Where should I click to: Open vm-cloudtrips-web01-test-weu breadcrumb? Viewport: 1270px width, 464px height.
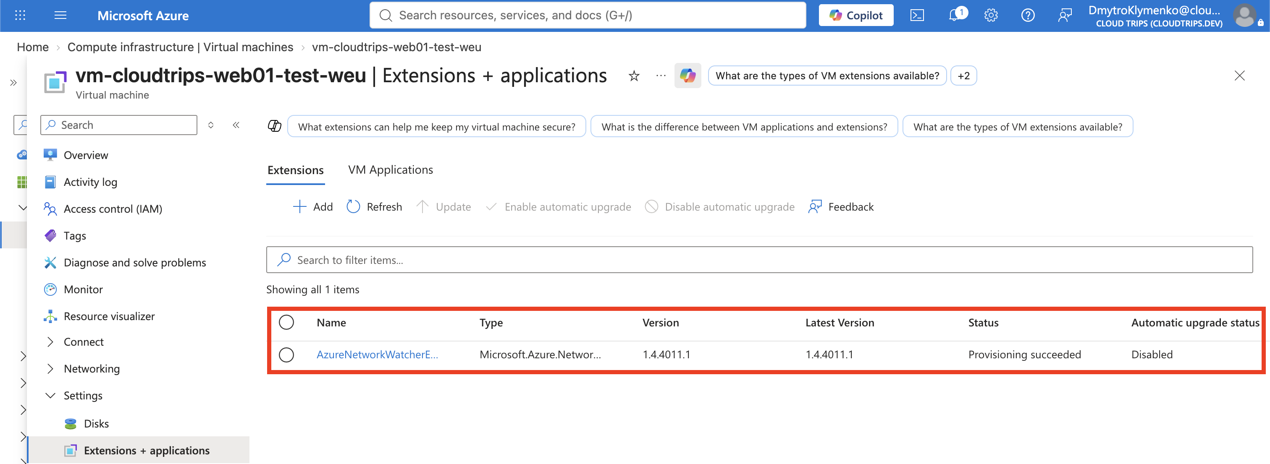pyautogui.click(x=396, y=47)
